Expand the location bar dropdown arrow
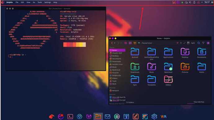This screenshot has width=214, height=120. tap(181, 43)
